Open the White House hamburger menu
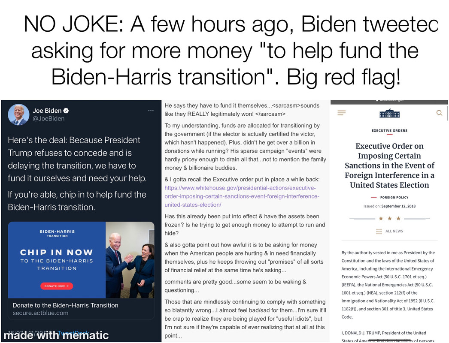 pos(341,113)
